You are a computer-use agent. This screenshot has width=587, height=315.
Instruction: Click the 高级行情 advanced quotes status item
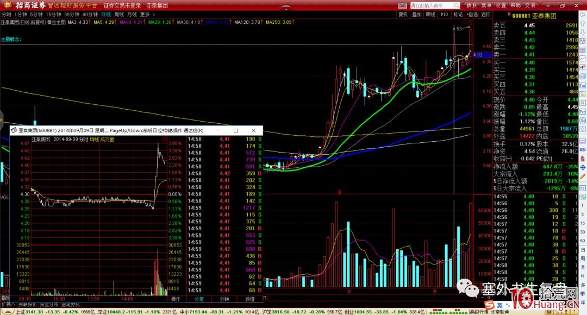(x=478, y=312)
